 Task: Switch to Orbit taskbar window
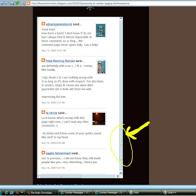pyautogui.click(x=144, y=193)
